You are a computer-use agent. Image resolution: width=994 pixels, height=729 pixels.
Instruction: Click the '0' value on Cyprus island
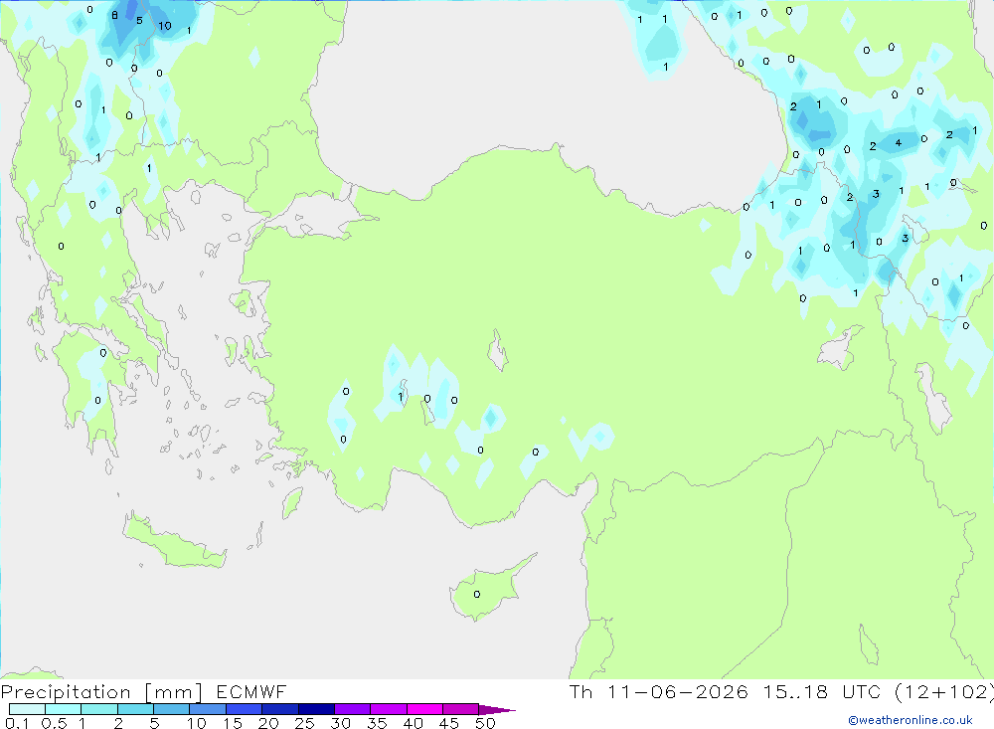click(477, 595)
